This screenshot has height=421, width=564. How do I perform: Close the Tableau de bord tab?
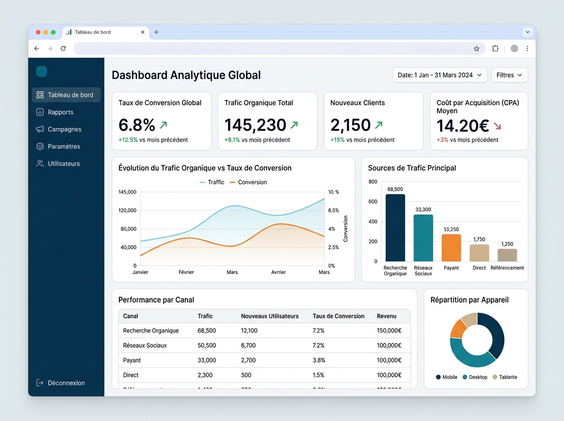click(143, 32)
